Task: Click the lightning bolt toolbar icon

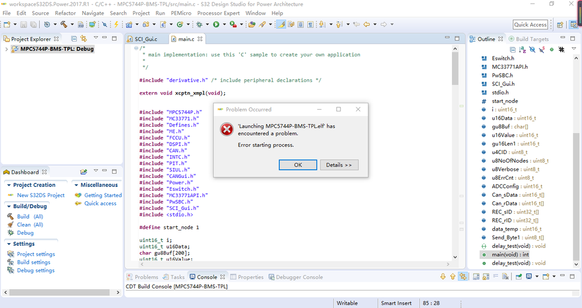Action: tap(116, 24)
